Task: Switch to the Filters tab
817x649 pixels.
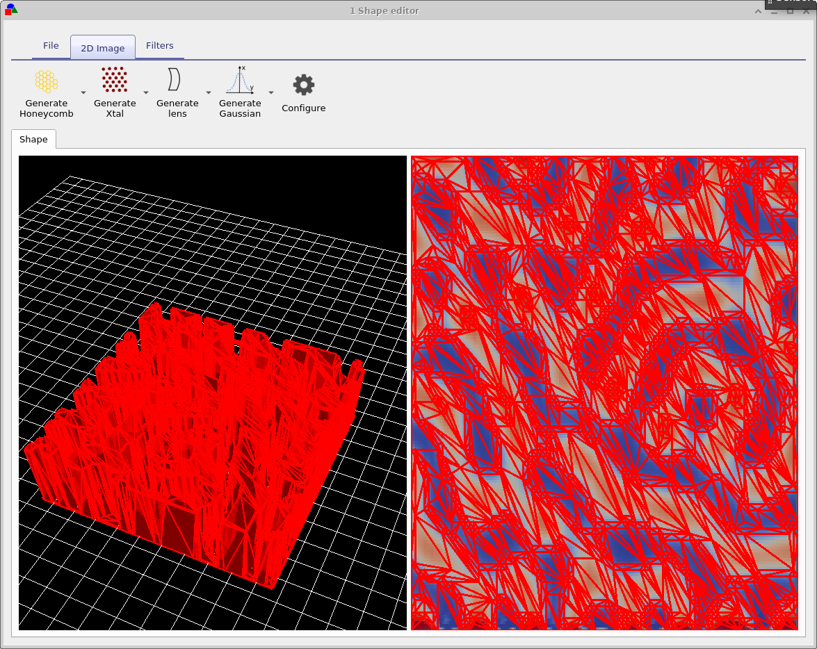Action: [160, 45]
